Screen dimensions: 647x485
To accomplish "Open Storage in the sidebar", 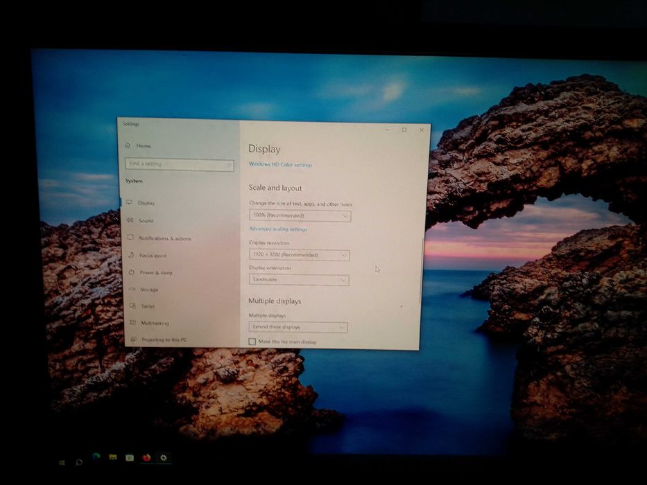I will [x=181, y=289].
